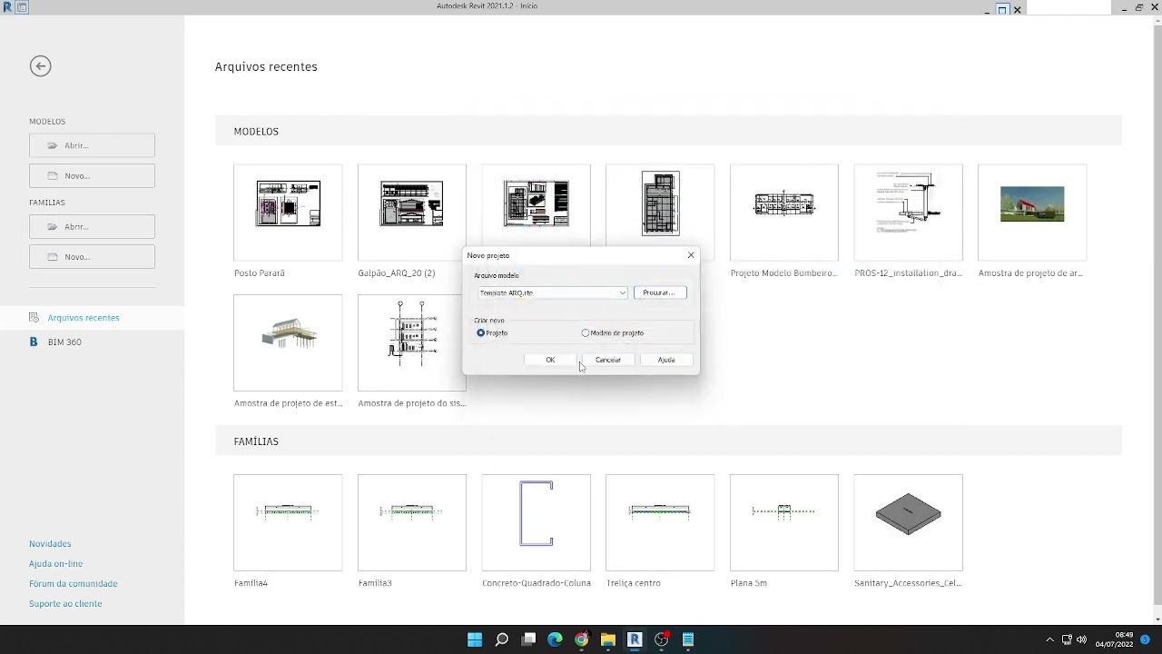Click the Arquivos recentes sidebar icon

pyautogui.click(x=34, y=318)
